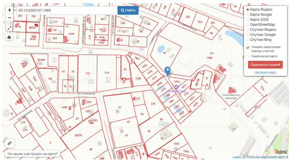Activate the ruler measurement tool
The height and width of the screenshot is (160, 289).
tap(10, 144)
